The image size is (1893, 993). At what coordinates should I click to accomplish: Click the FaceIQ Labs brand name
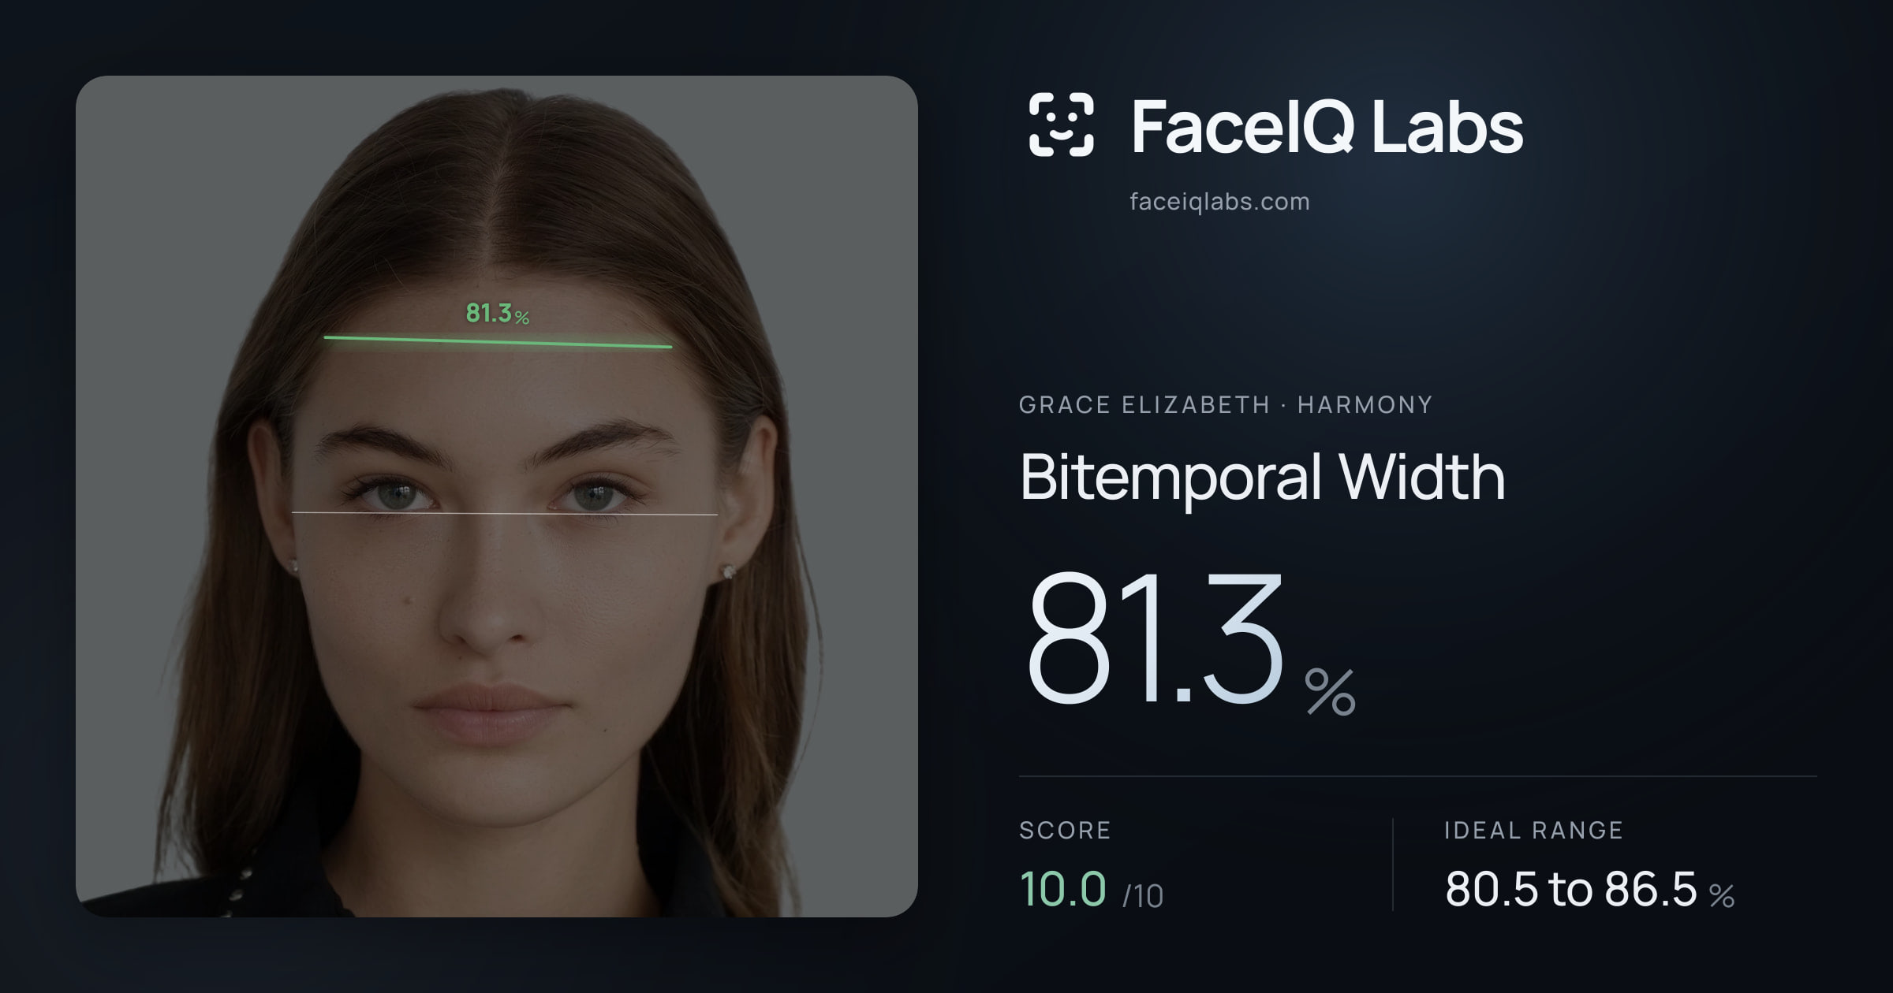(x=1327, y=127)
